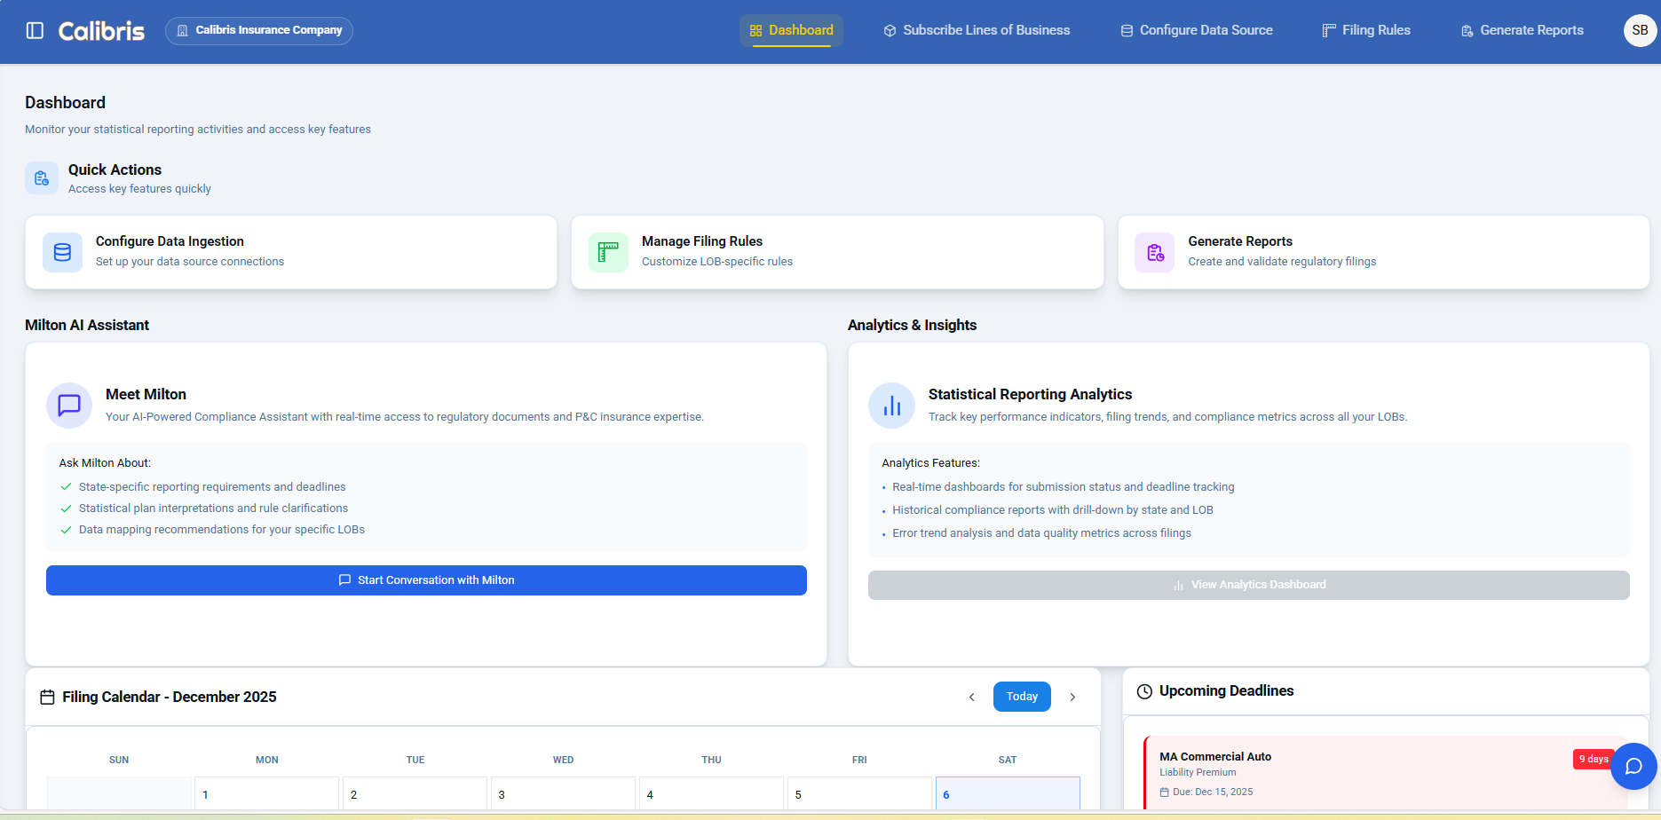The image size is (1661, 820).
Task: Click the Quick Actions clipboard icon
Action: [41, 177]
